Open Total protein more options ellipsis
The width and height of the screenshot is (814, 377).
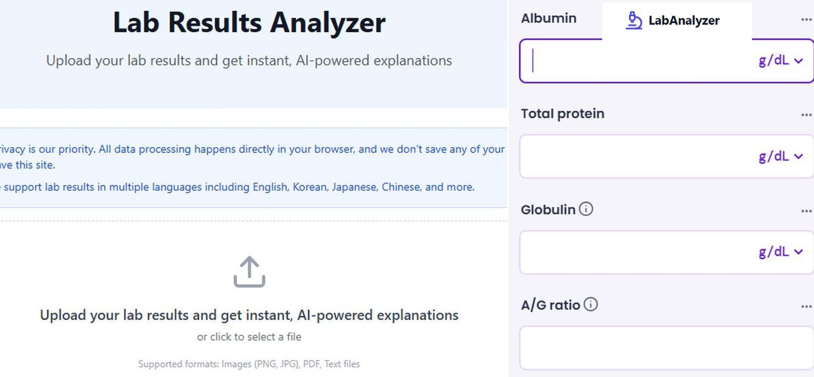click(x=806, y=115)
